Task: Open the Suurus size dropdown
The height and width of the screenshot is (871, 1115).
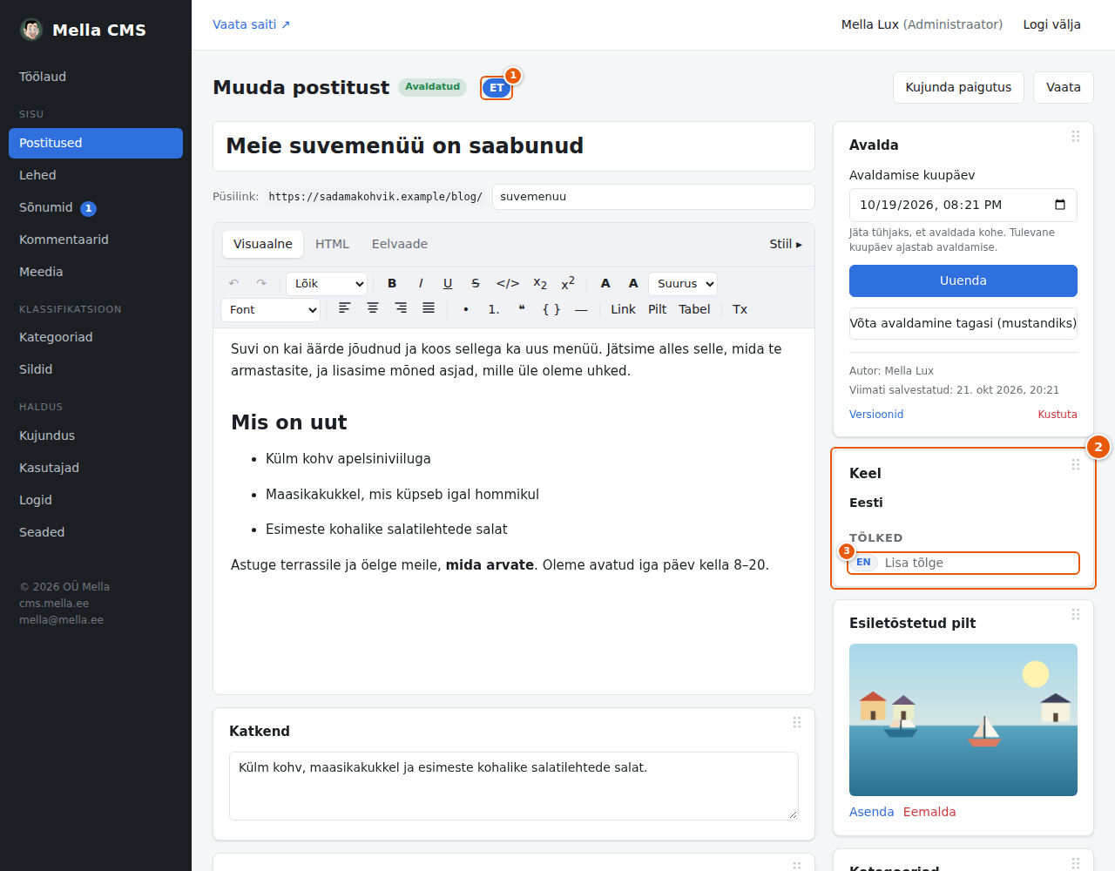Action: [683, 283]
